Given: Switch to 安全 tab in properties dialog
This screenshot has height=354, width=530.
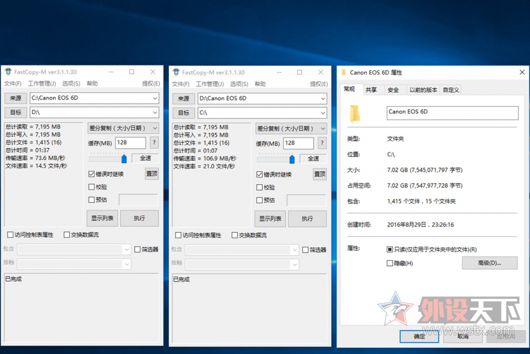Looking at the screenshot, I should click(x=393, y=90).
